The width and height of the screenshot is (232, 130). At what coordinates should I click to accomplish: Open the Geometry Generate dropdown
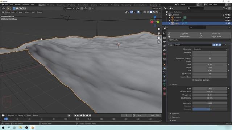click(210, 49)
